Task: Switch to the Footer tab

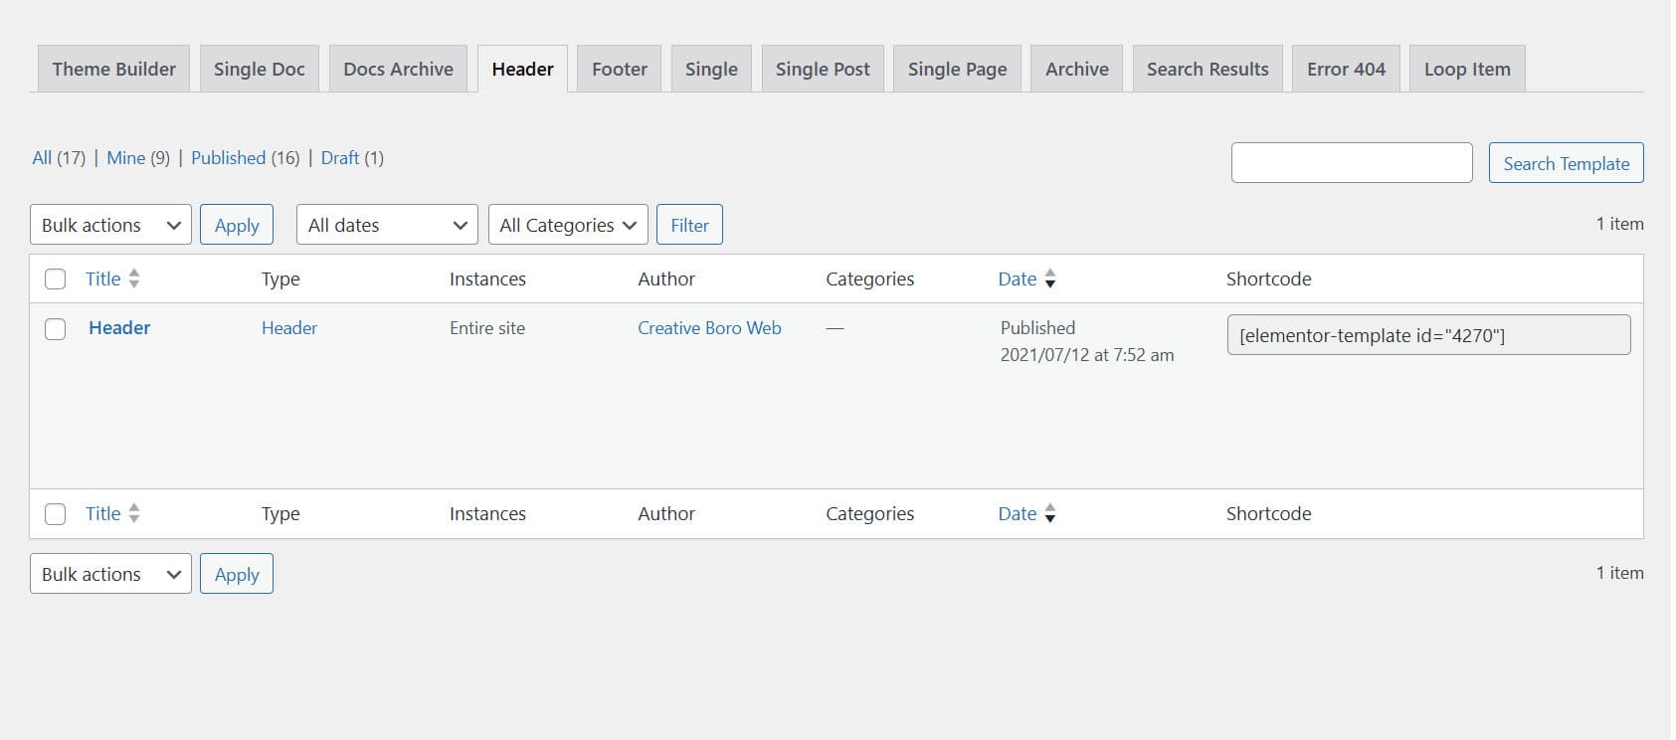Action: point(619,70)
